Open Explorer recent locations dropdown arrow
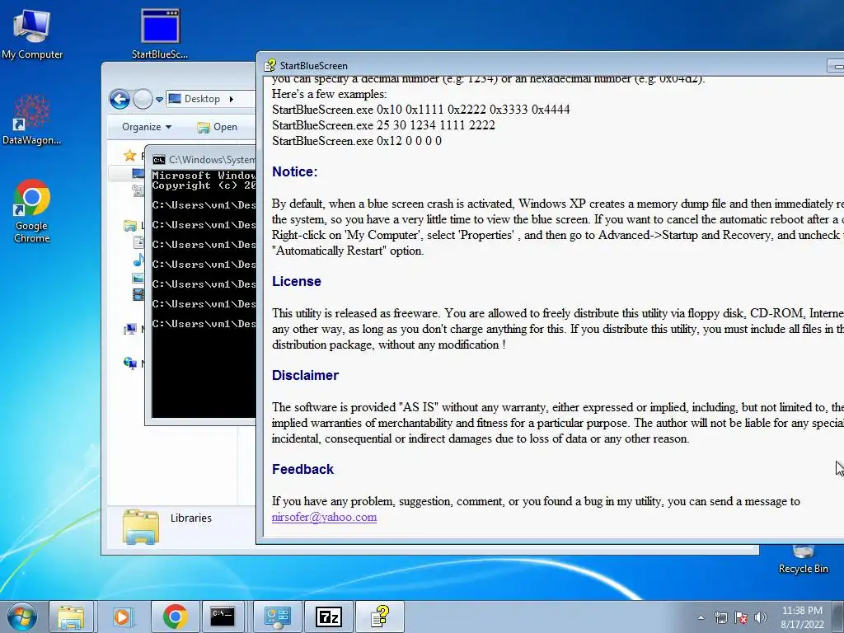Viewport: 844px width, 633px height. coord(159,100)
